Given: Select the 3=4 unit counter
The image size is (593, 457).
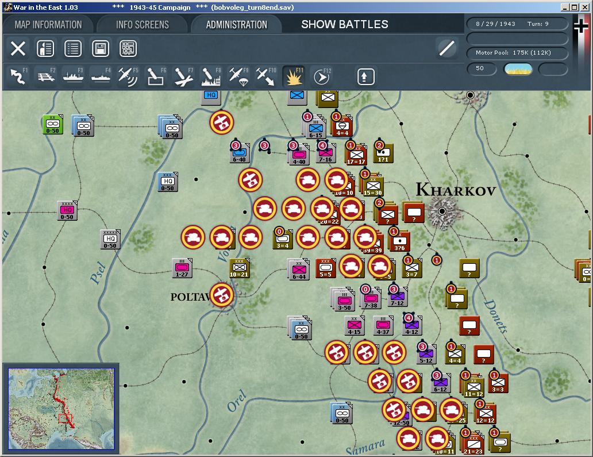Looking at the screenshot, I should 283,240.
